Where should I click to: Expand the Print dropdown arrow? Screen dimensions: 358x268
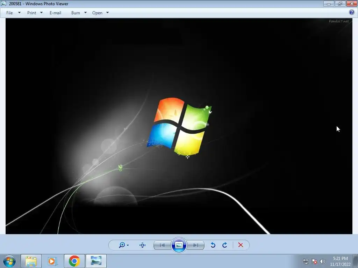[41, 13]
